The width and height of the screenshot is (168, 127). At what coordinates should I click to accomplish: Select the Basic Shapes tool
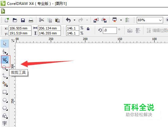5,116
